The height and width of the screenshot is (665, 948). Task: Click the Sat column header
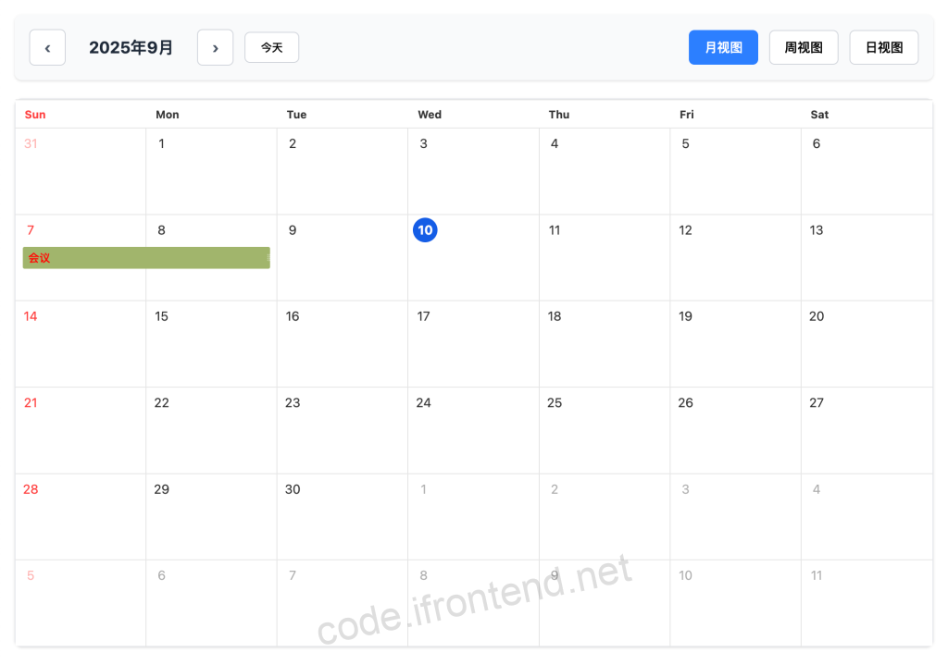point(819,114)
